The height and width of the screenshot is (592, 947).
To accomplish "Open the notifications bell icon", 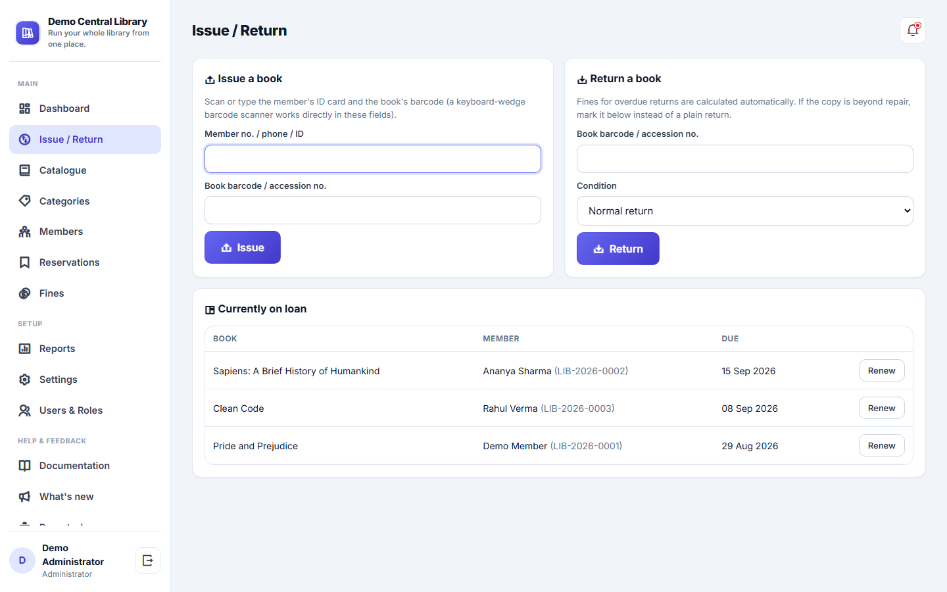I will pyautogui.click(x=913, y=30).
